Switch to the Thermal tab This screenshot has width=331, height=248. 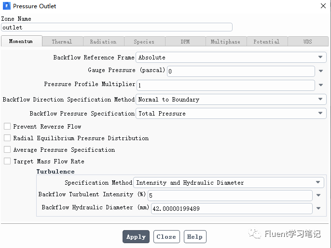pos(62,42)
